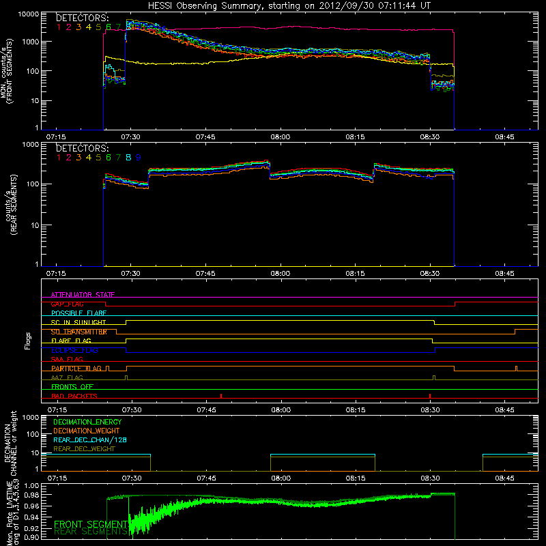Click the bad packets red marker near 08:30
The height and width of the screenshot is (546, 546).
(430, 396)
